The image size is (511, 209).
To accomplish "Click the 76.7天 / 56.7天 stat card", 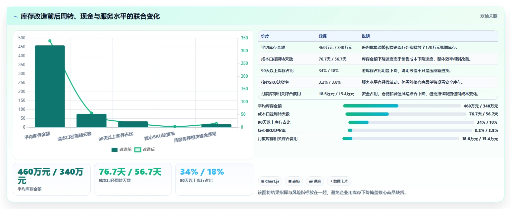I will point(133,179).
